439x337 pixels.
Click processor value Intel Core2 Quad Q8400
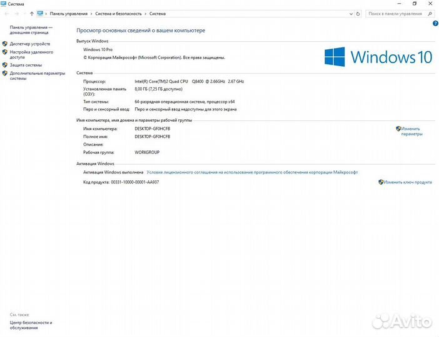pyautogui.click(x=189, y=82)
